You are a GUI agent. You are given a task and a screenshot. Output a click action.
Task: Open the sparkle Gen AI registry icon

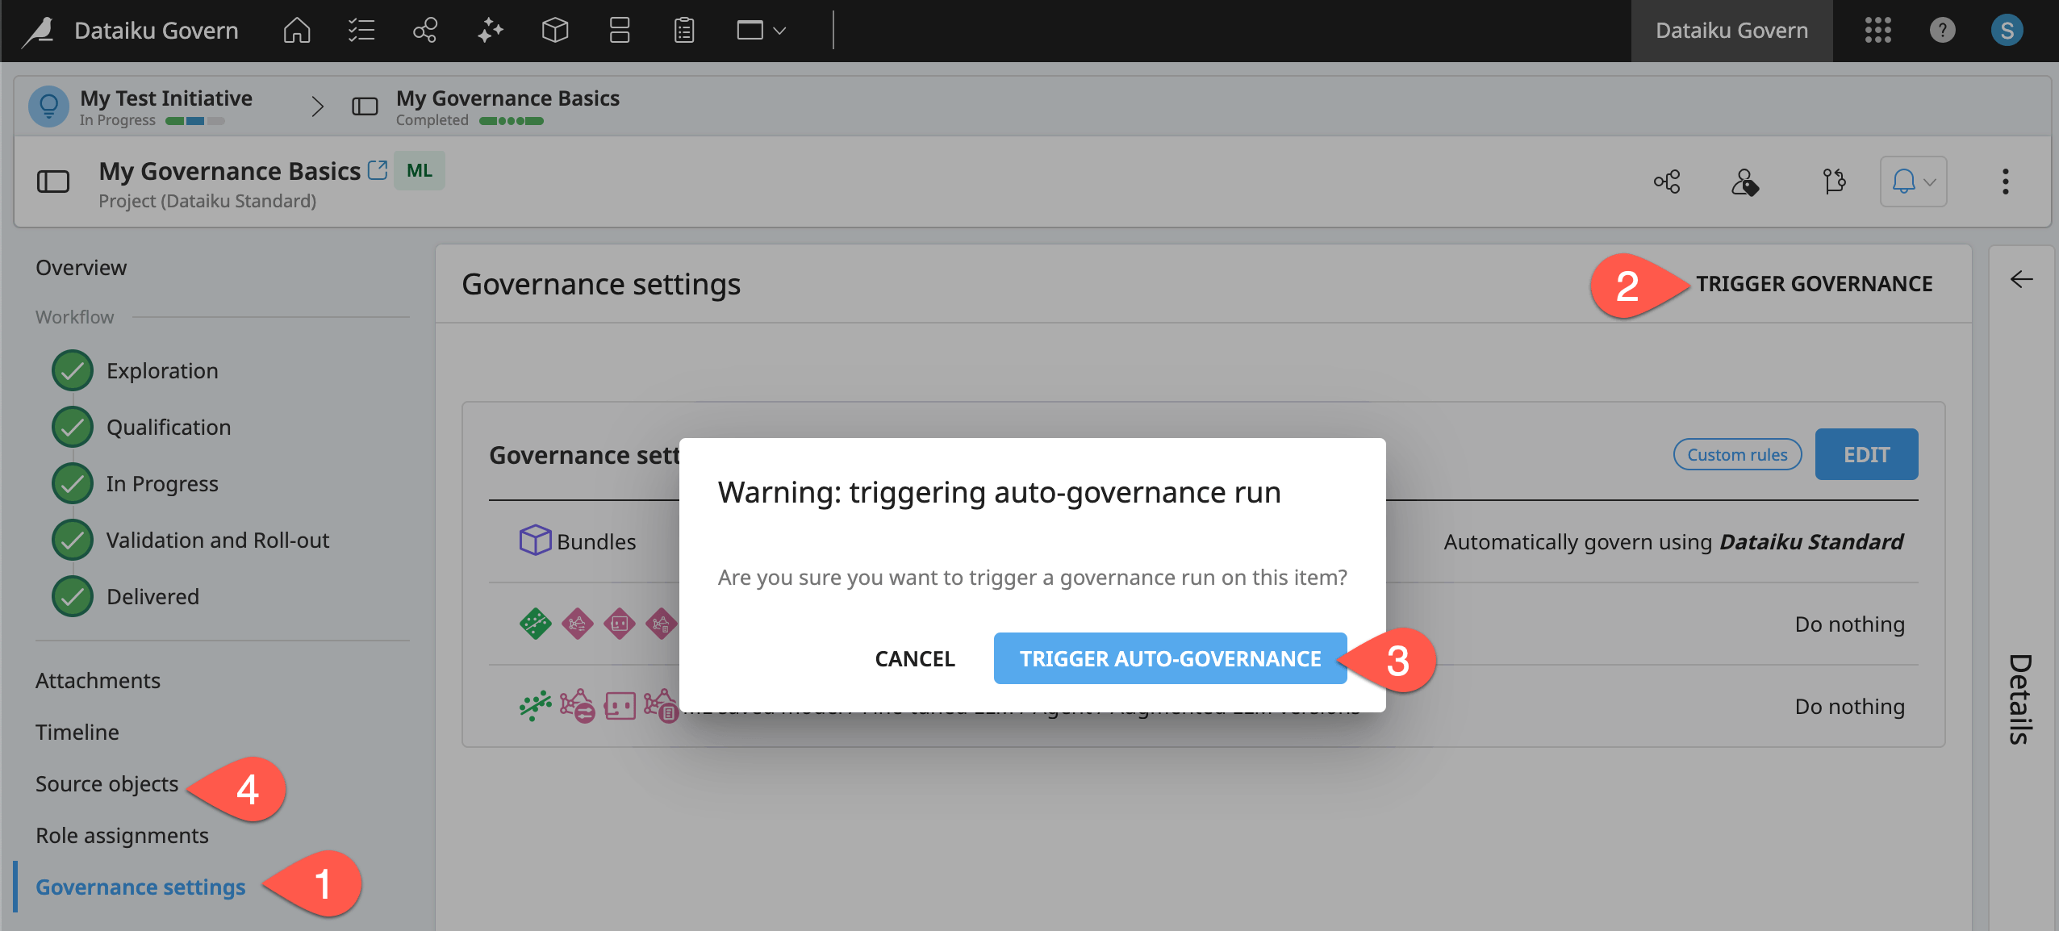pos(490,31)
